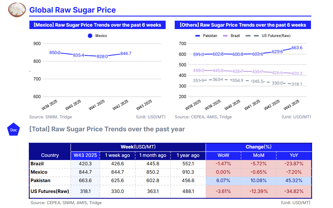
Task: Click the MoM column header
Action: [x=258, y=155]
